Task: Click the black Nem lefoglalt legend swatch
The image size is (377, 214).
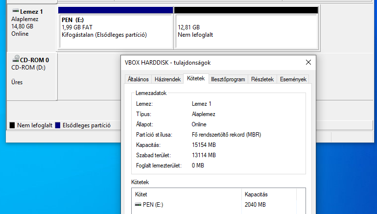Action: pyautogui.click(x=12, y=125)
